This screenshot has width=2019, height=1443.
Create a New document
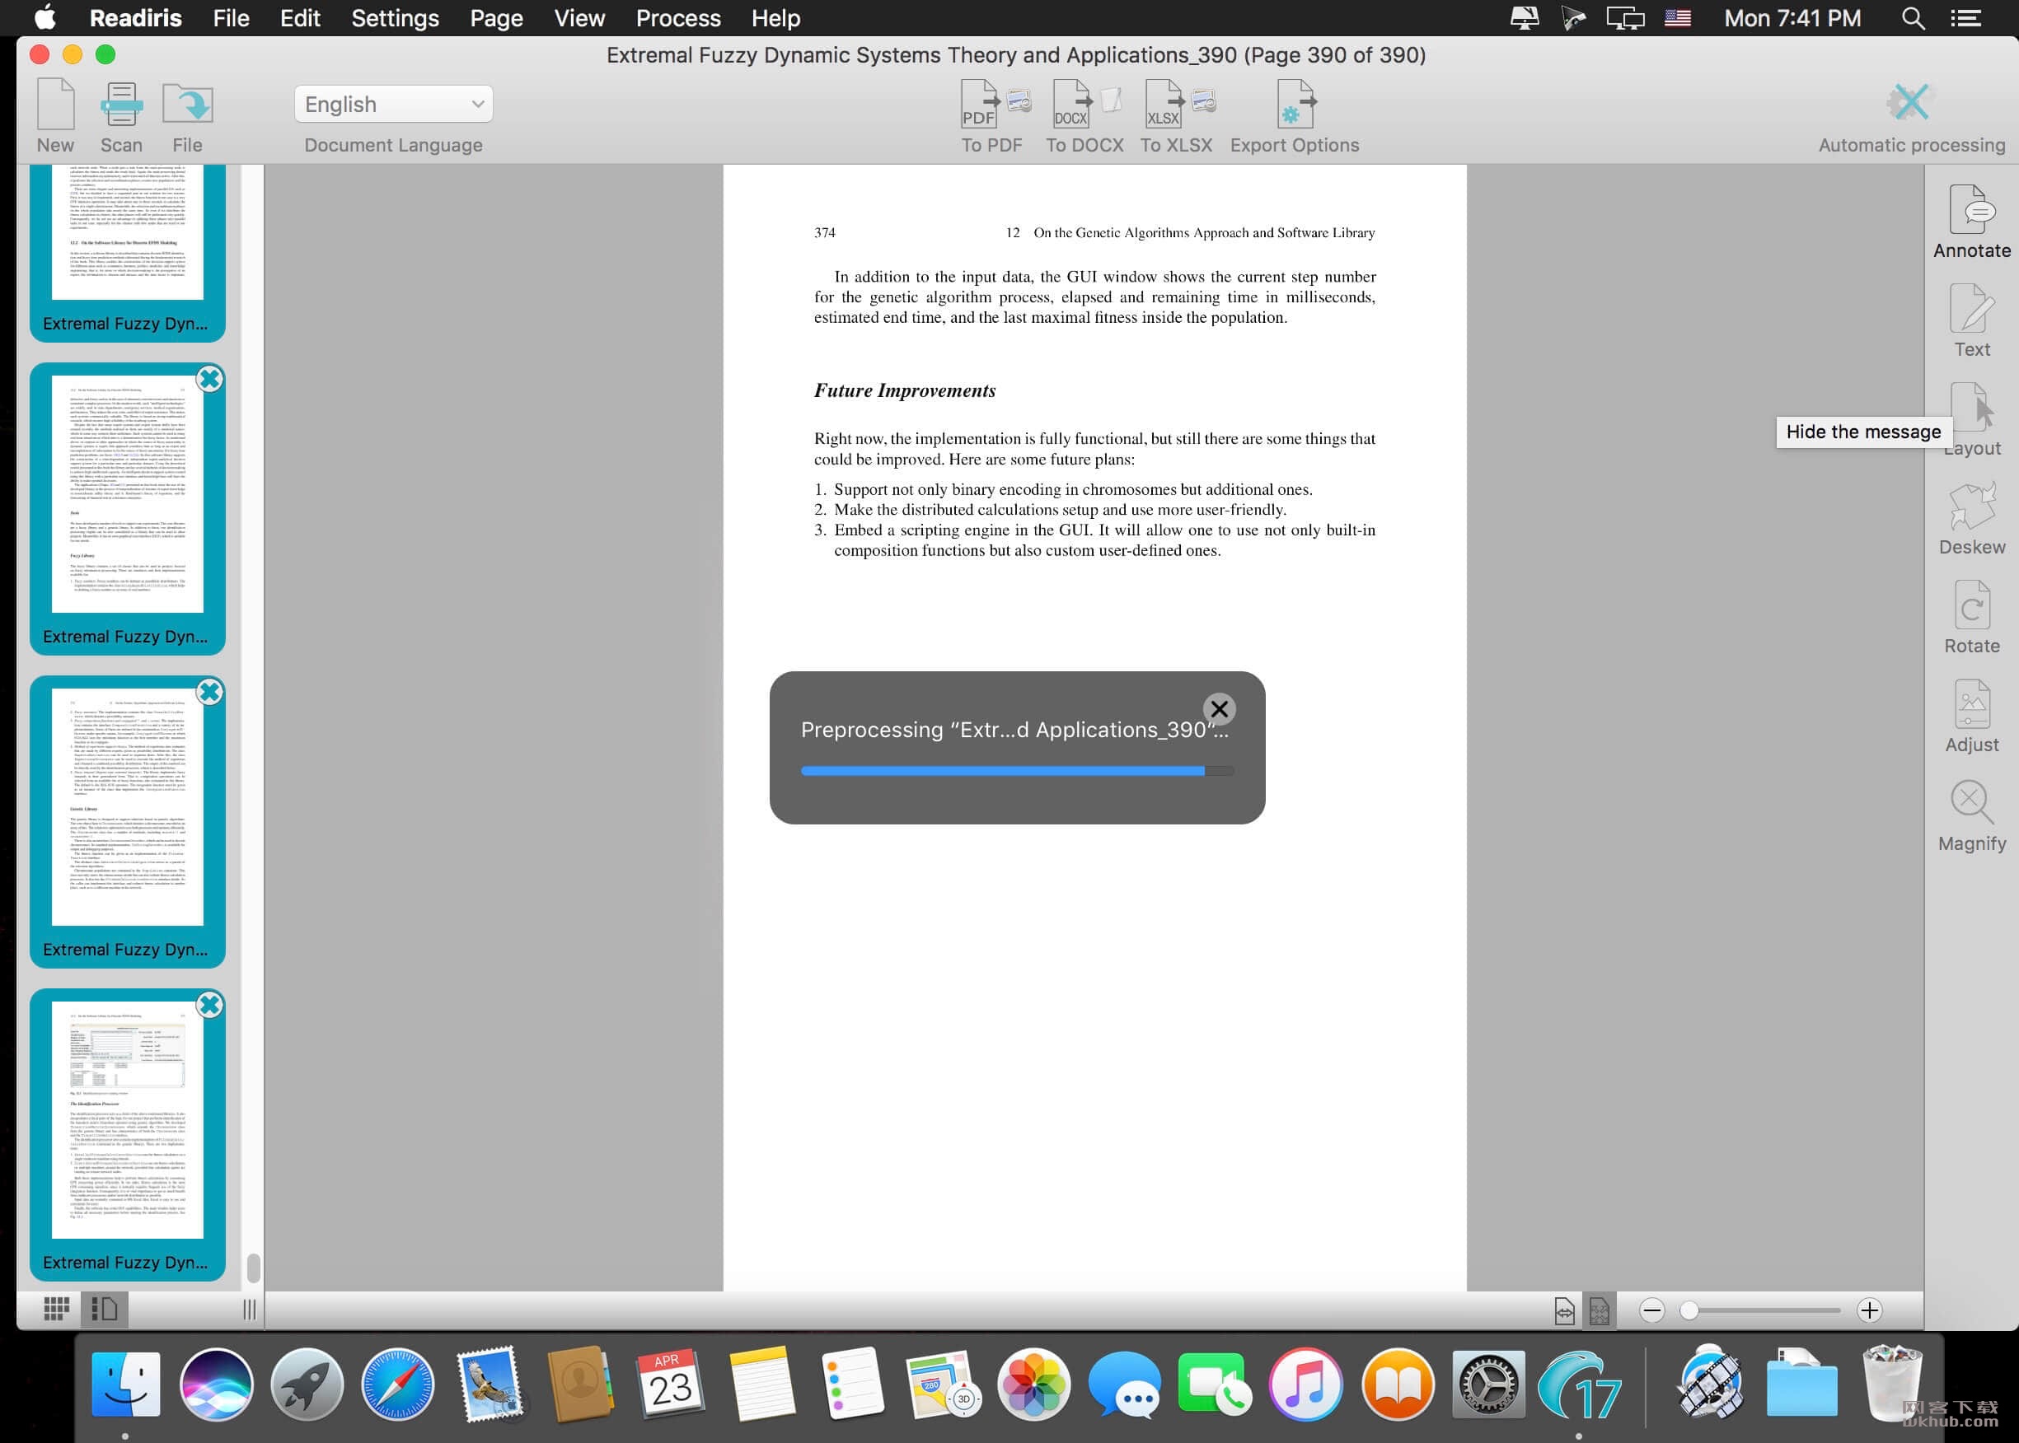point(55,116)
